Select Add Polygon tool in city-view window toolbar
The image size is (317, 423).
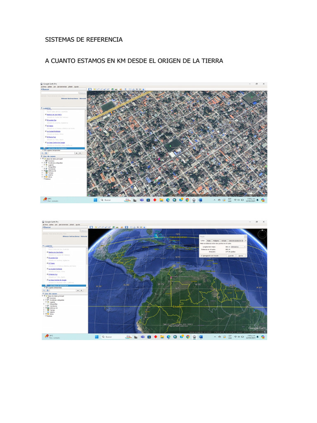pos(98,89)
